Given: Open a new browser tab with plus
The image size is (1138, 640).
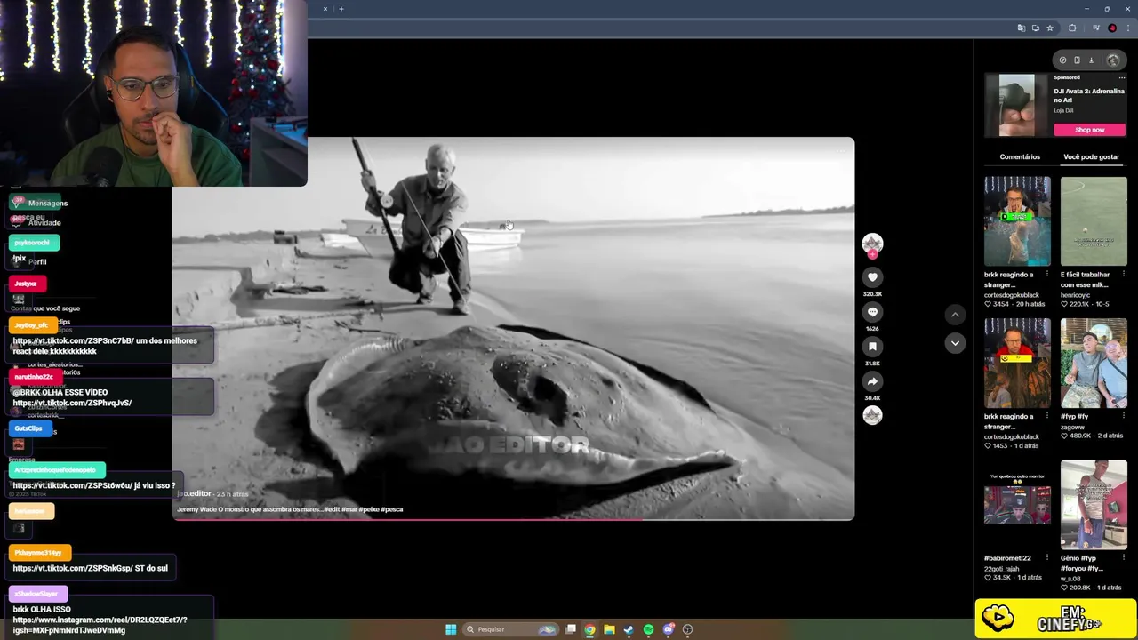Looking at the screenshot, I should 341,9.
